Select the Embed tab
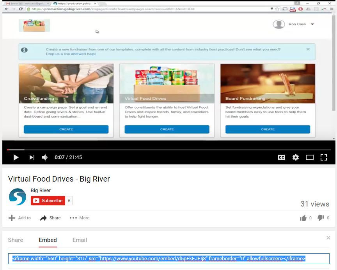The image size is (337, 270). pos(48,240)
